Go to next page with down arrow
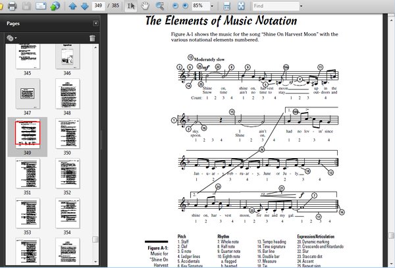The width and height of the screenshot is (395, 268). [x=85, y=6]
